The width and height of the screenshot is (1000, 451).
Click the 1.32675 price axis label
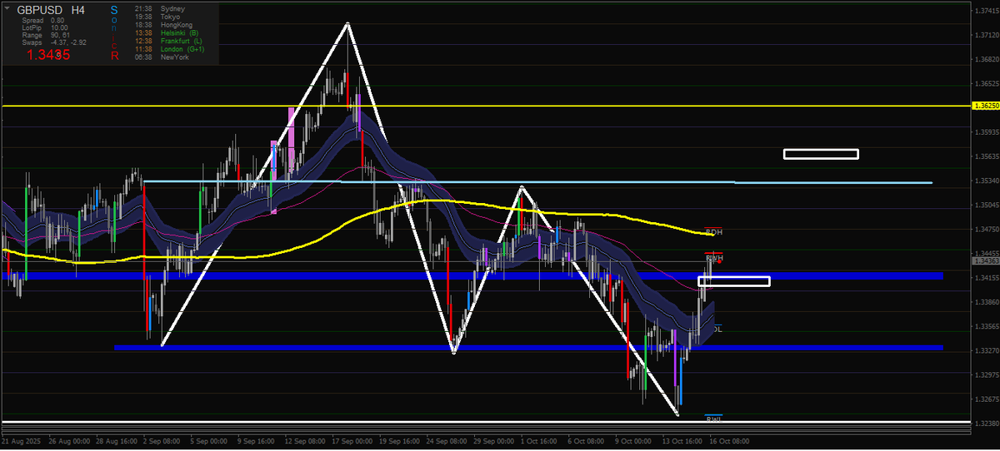pos(985,399)
